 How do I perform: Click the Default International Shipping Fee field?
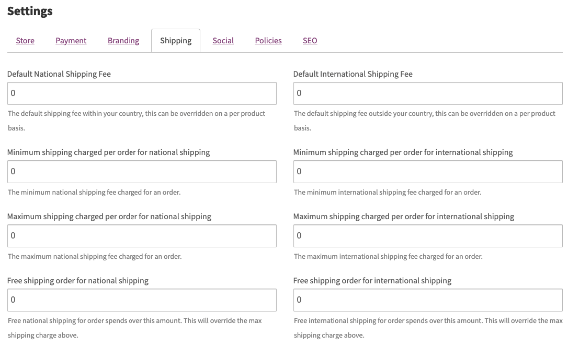coord(427,93)
